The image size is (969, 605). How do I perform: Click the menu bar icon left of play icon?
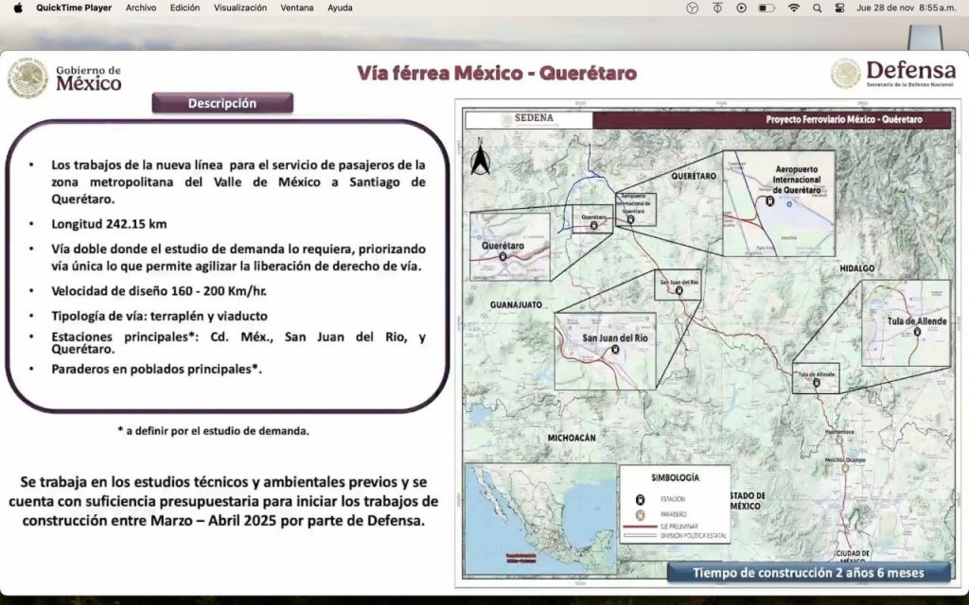point(717,8)
